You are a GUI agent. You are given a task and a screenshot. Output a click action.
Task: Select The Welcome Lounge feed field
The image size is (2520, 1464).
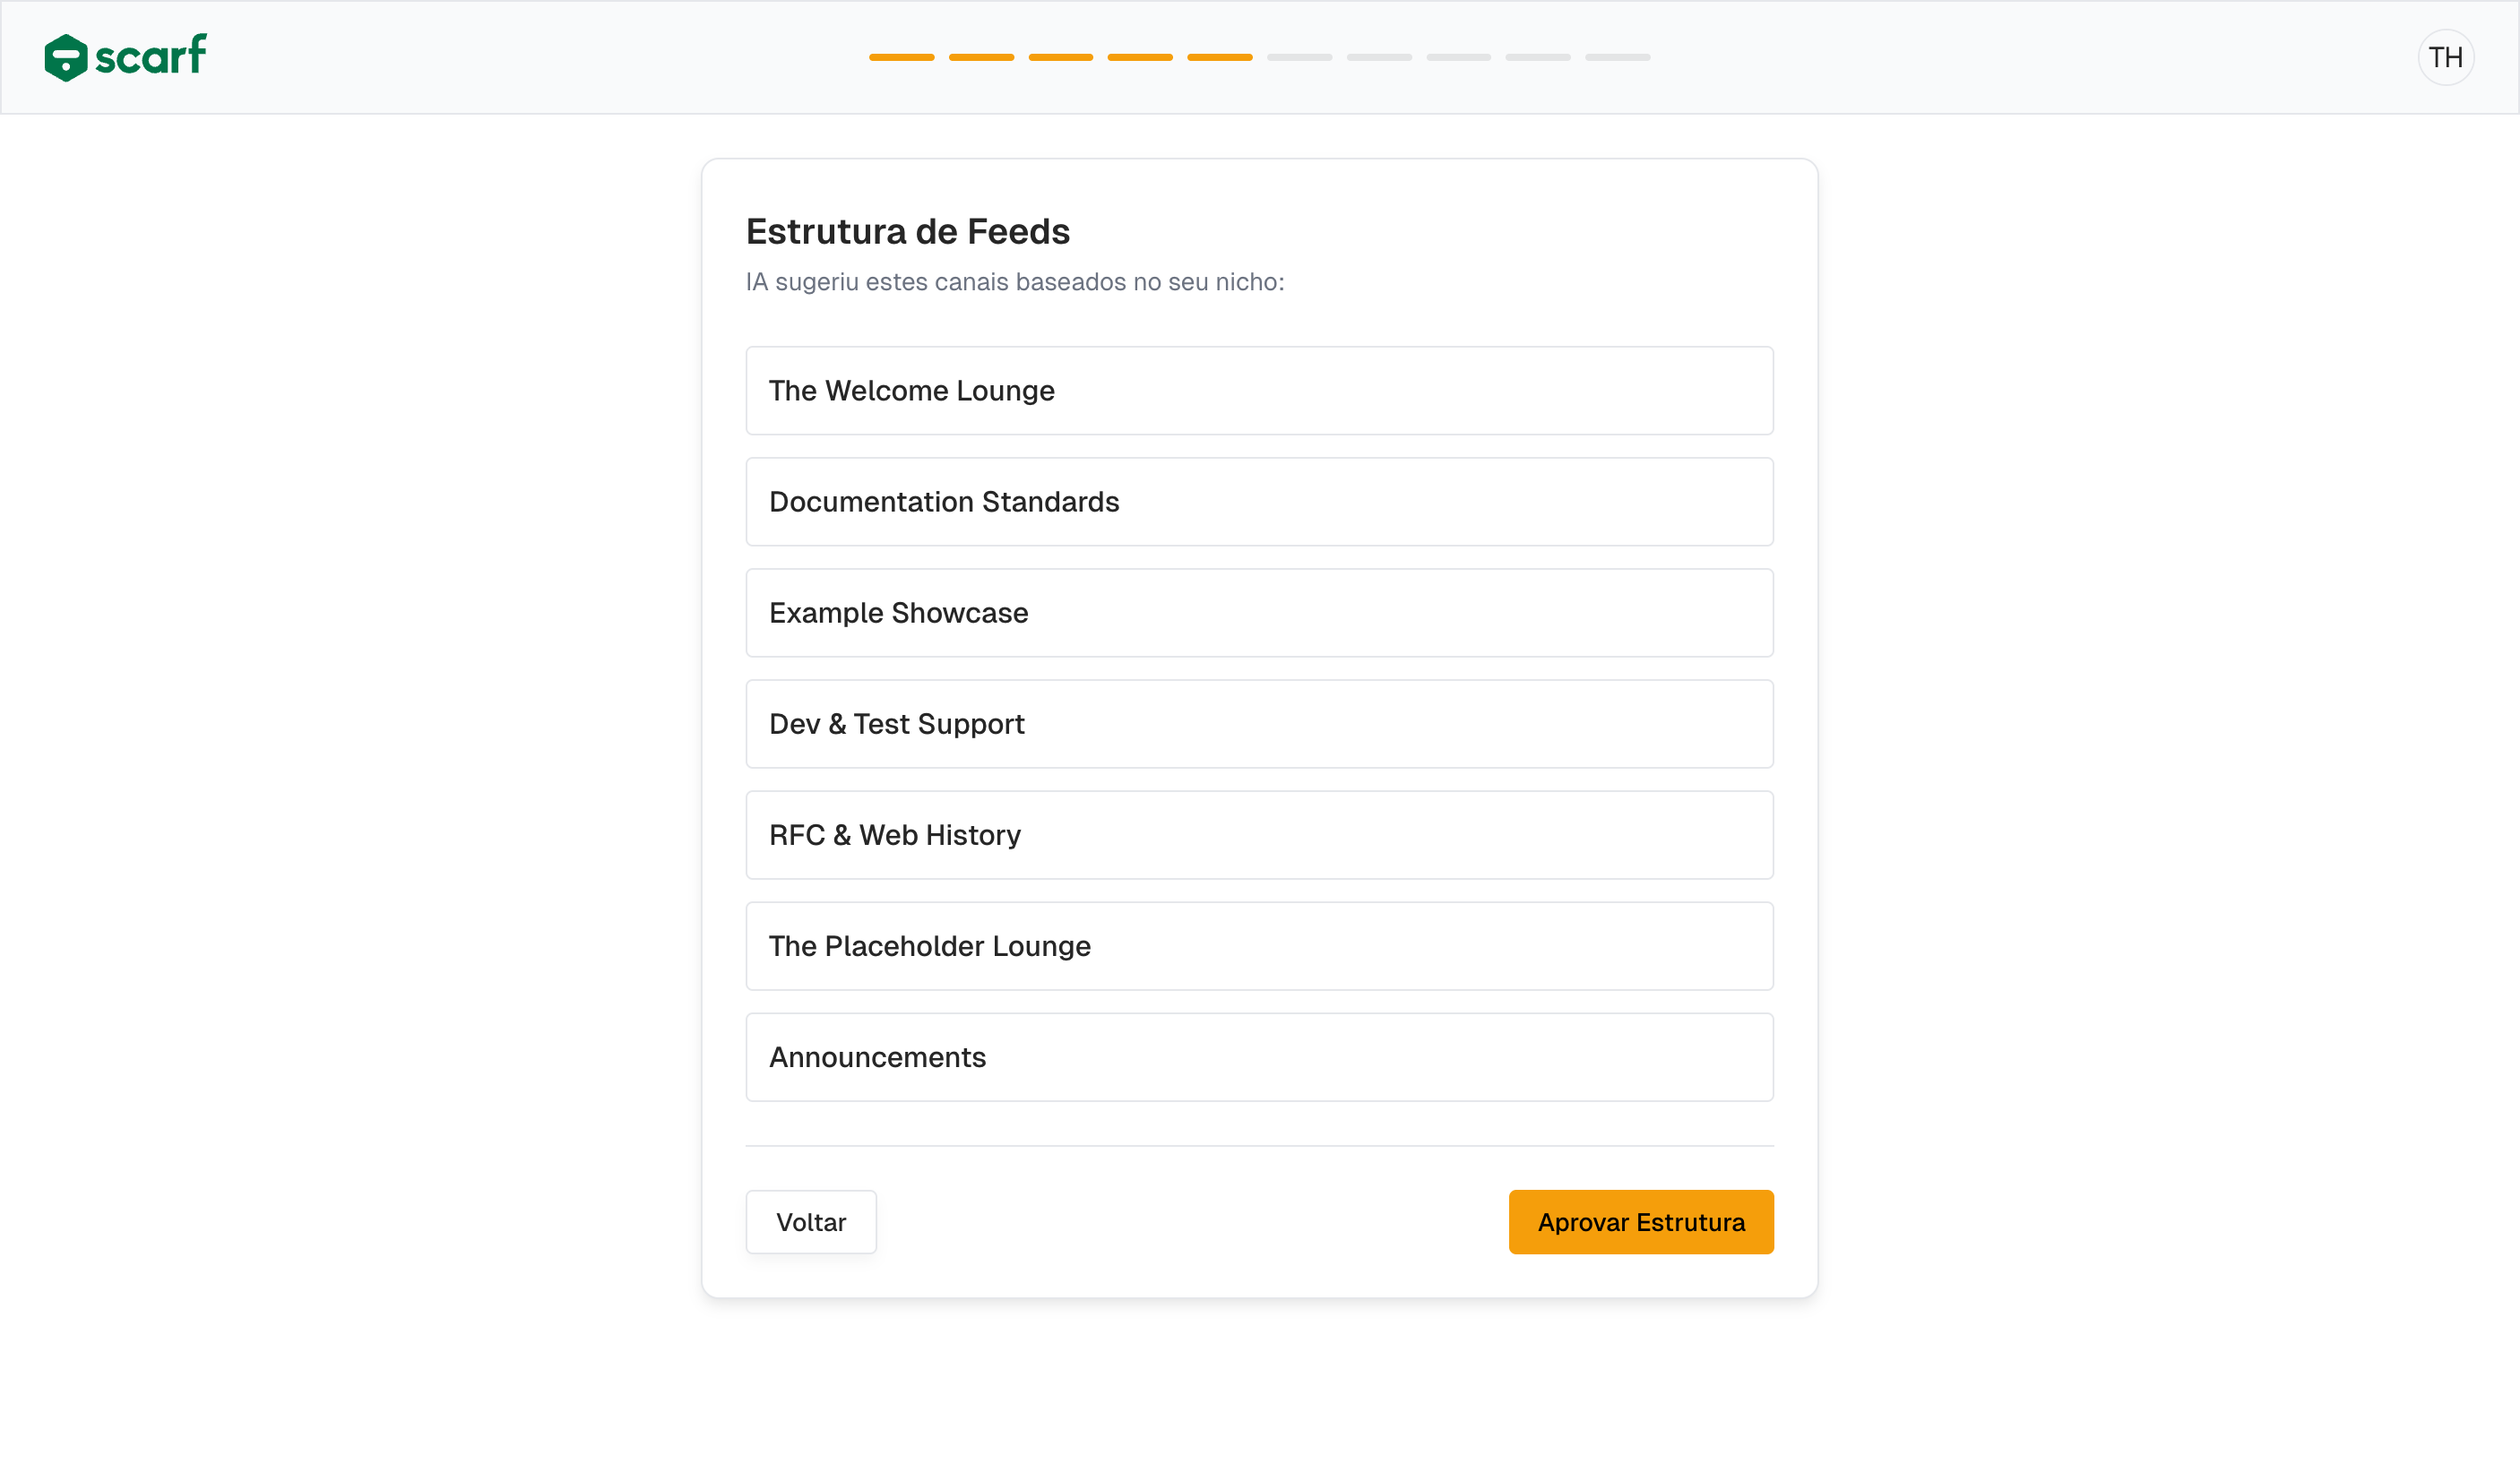click(1259, 391)
